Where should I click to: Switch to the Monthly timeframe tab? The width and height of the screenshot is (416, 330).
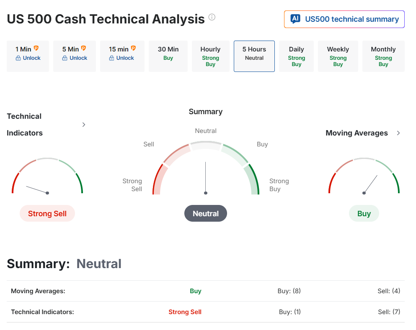point(383,56)
